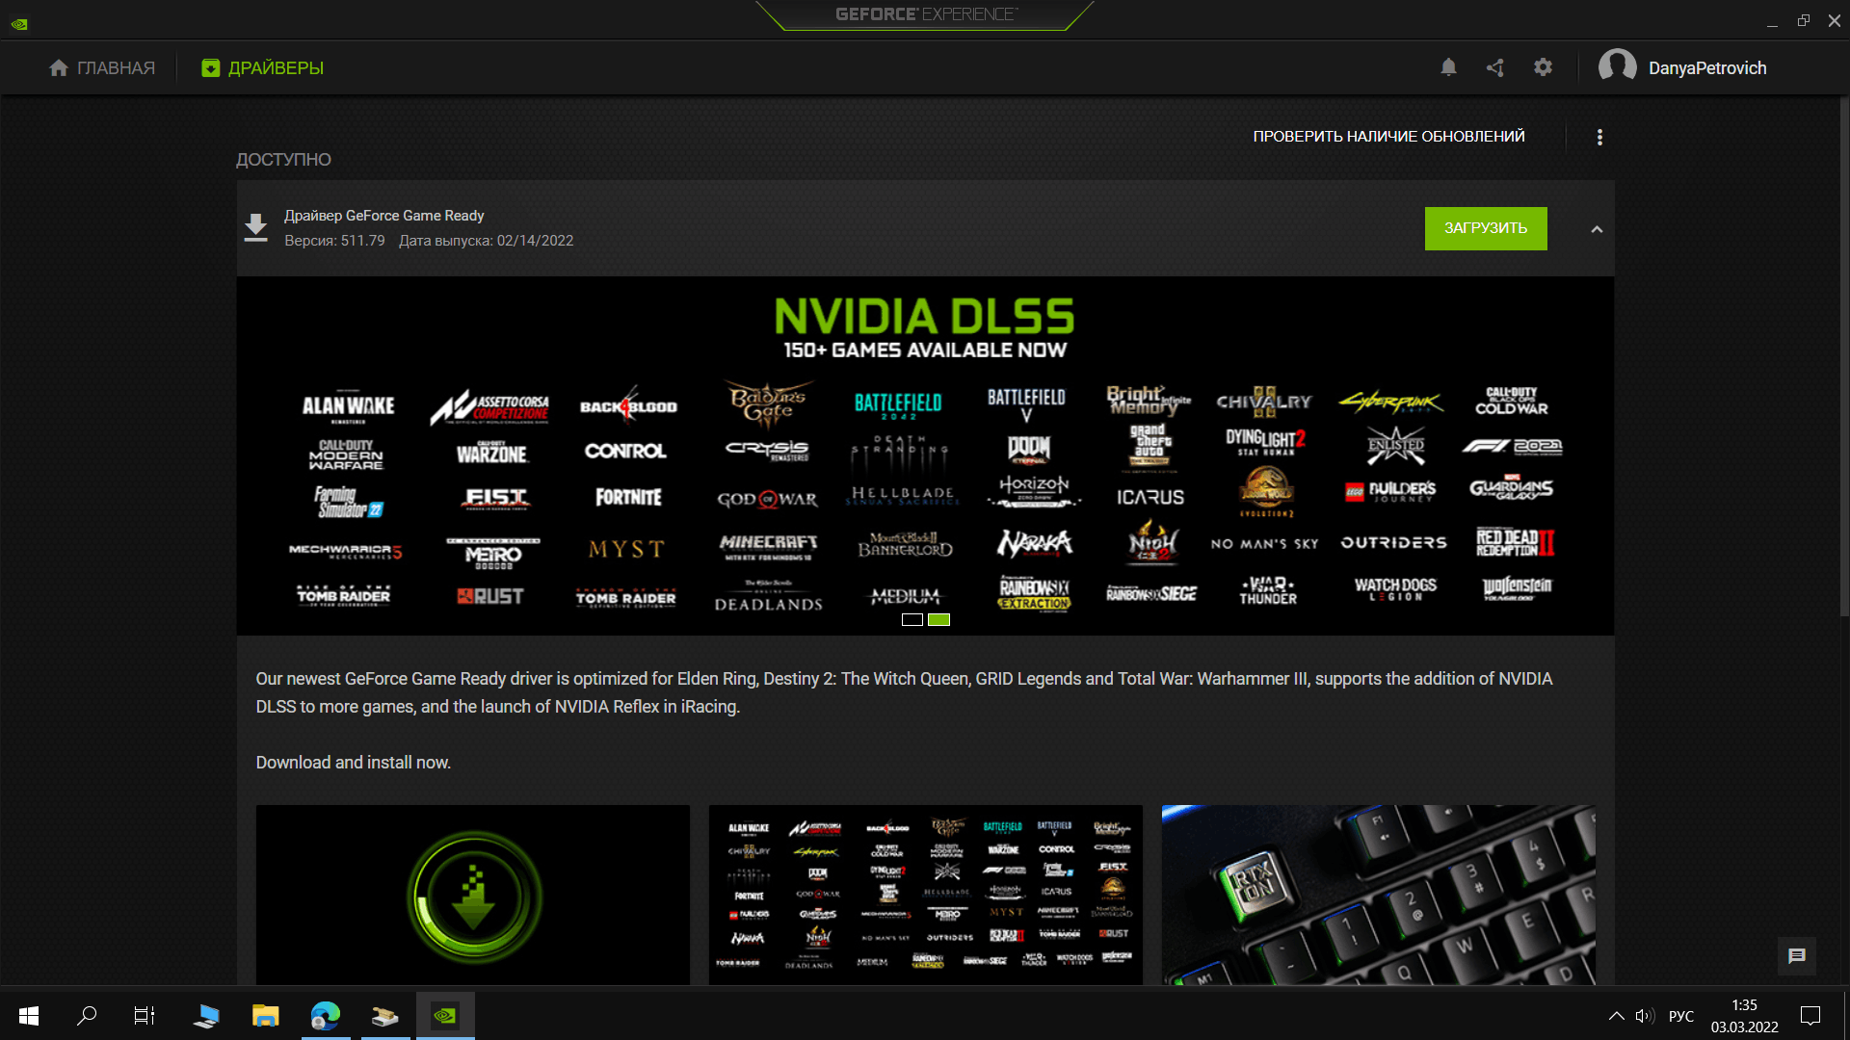Viewport: 1850px width, 1040px height.
Task: Click the Rust logo in banner
Action: [x=490, y=596]
